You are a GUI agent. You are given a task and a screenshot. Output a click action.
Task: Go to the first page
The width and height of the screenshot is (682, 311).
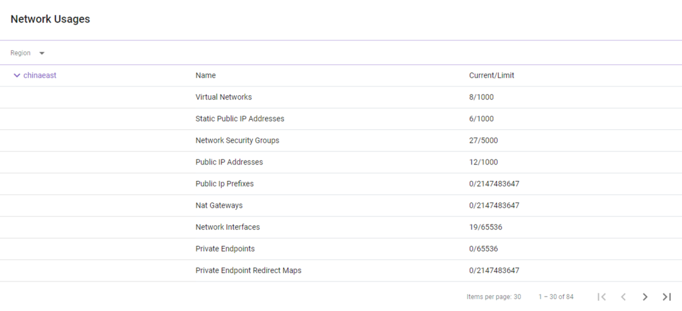602,296
